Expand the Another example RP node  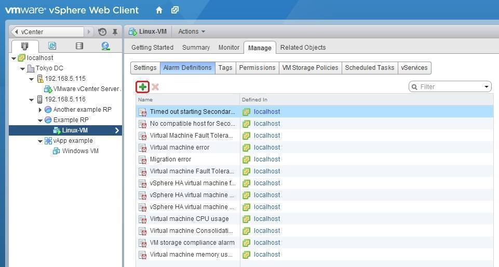point(40,110)
